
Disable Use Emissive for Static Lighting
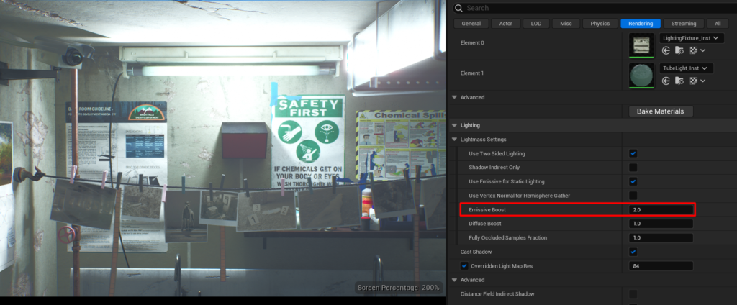633,181
